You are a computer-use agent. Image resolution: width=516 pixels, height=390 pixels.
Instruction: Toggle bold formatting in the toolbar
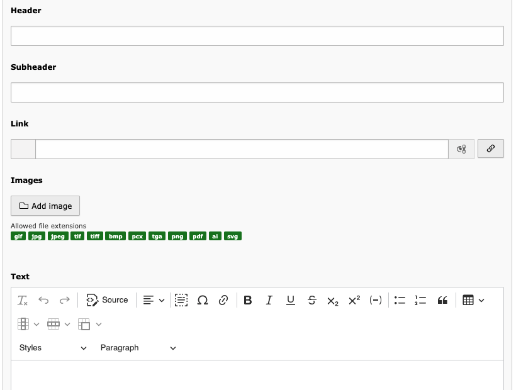(248, 300)
